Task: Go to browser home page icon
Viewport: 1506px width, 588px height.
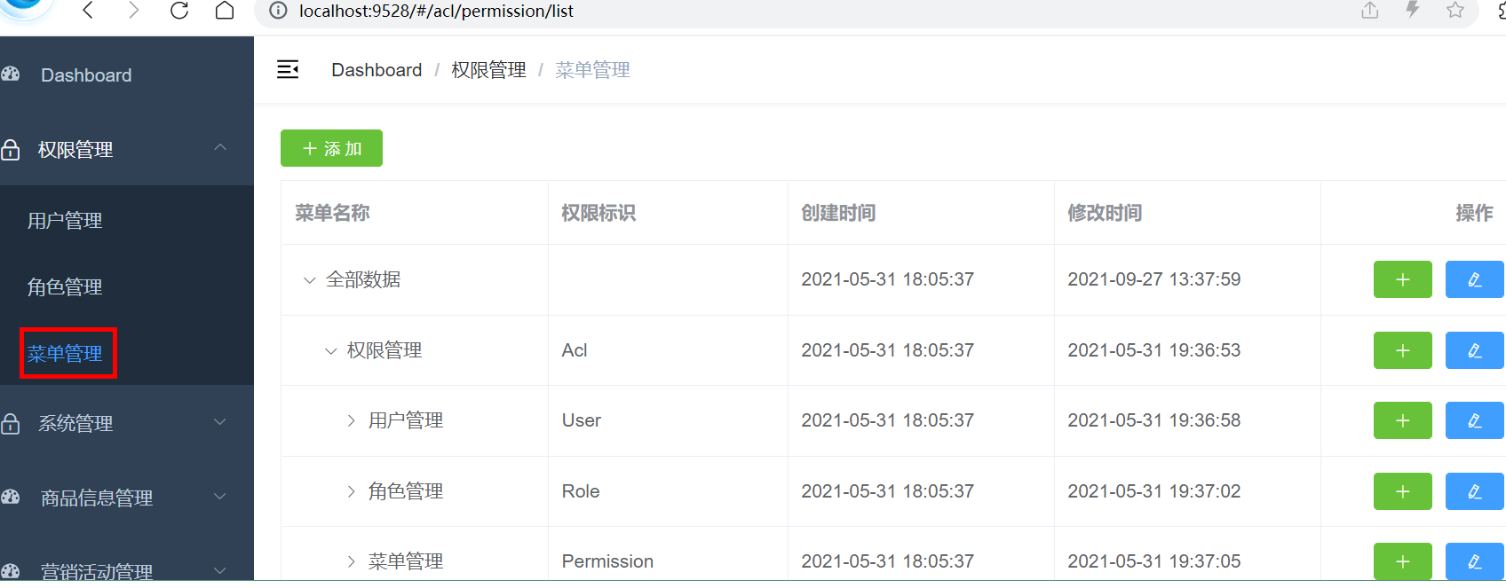Action: 225,11
